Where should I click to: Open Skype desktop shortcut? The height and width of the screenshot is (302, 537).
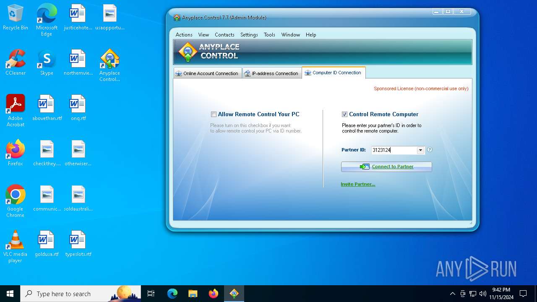(47, 63)
